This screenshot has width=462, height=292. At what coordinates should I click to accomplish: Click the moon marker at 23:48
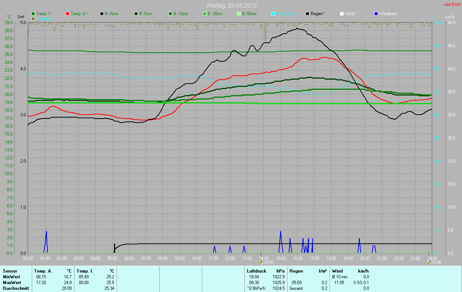pos(429,262)
